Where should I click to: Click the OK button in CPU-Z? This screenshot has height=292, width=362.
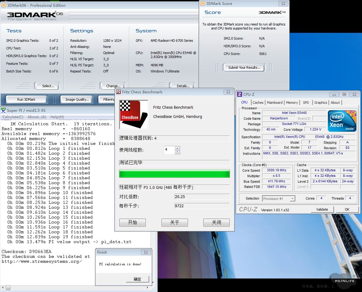click(x=347, y=209)
